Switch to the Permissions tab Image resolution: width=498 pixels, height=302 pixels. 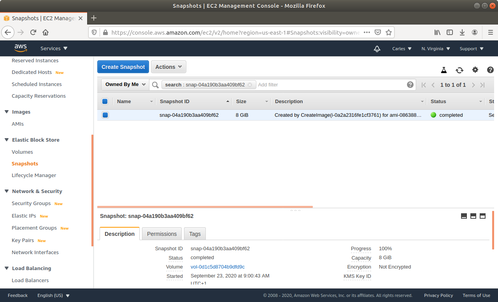click(162, 234)
